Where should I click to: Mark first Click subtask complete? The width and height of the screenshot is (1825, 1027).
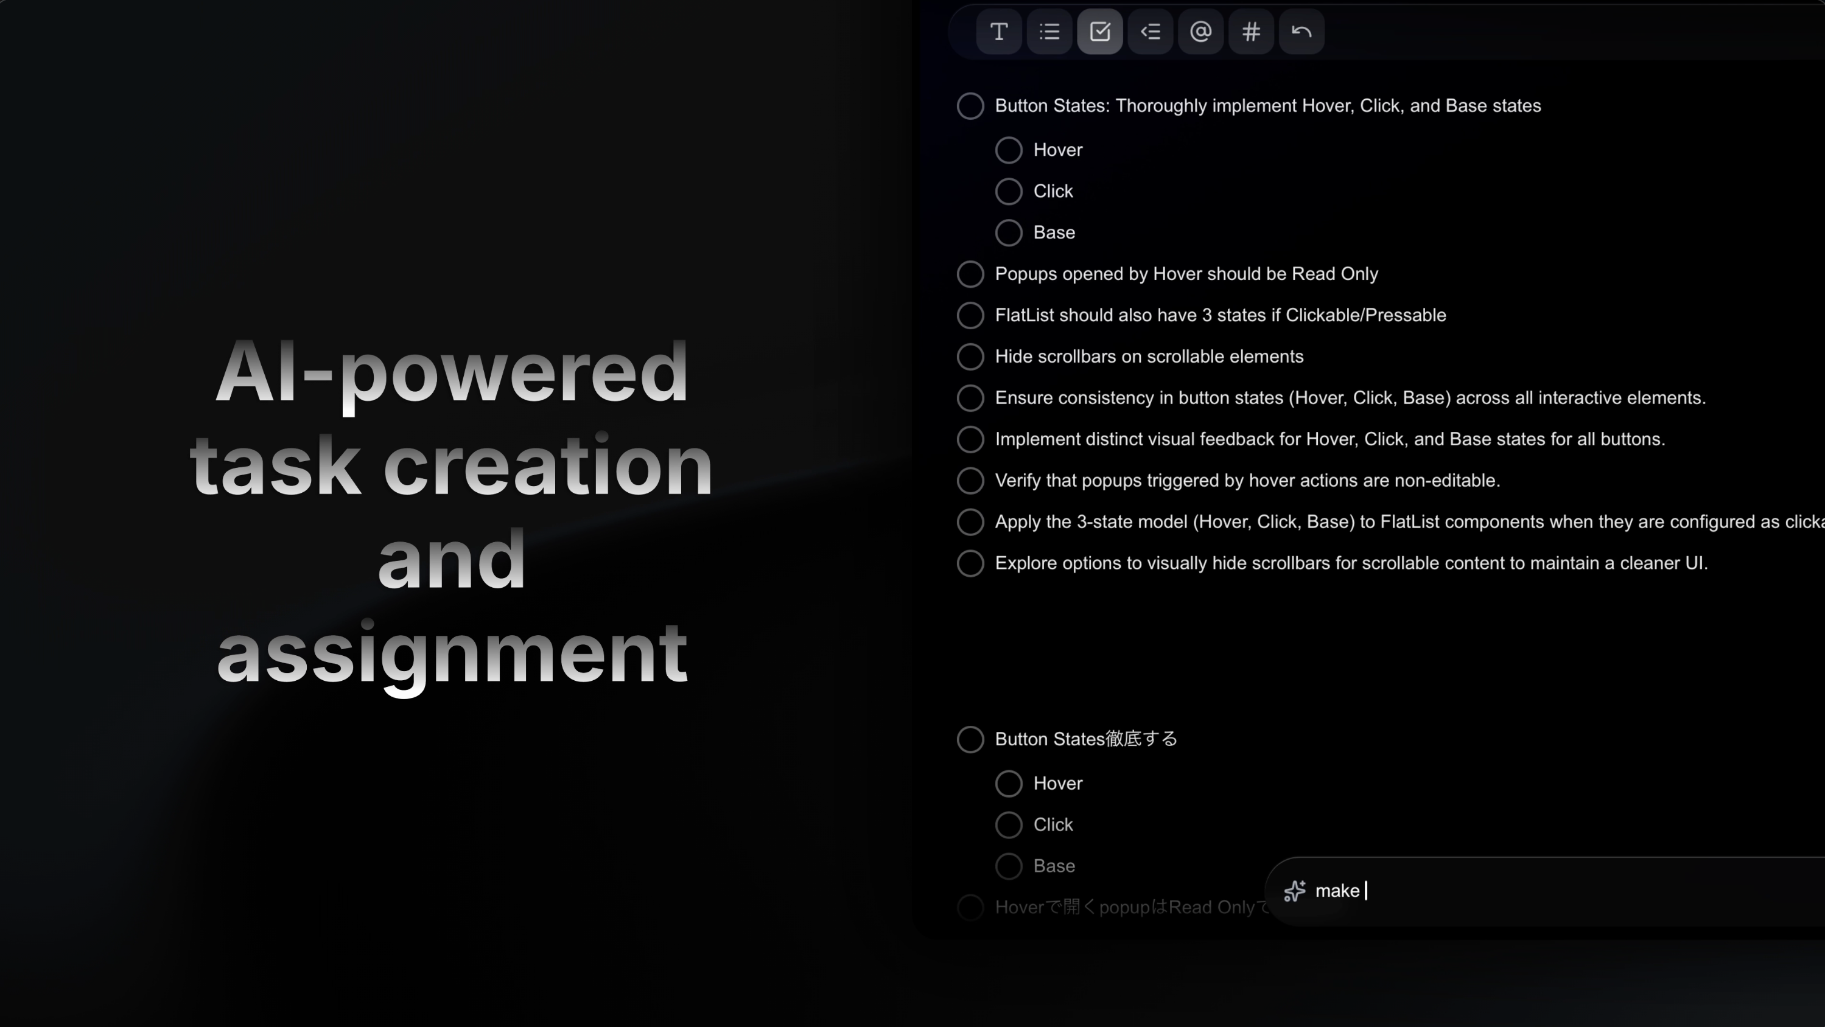coord(1008,191)
